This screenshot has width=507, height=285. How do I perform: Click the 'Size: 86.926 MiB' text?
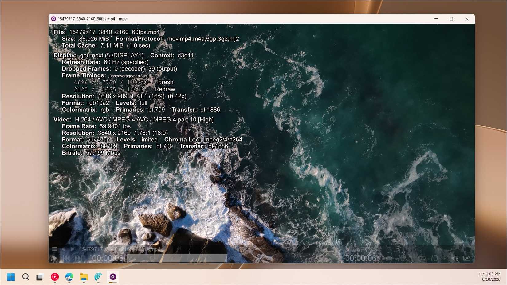pos(85,39)
